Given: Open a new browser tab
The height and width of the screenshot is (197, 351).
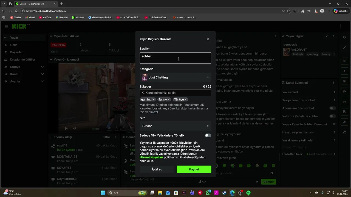Looking at the screenshot, I should 61,4.
